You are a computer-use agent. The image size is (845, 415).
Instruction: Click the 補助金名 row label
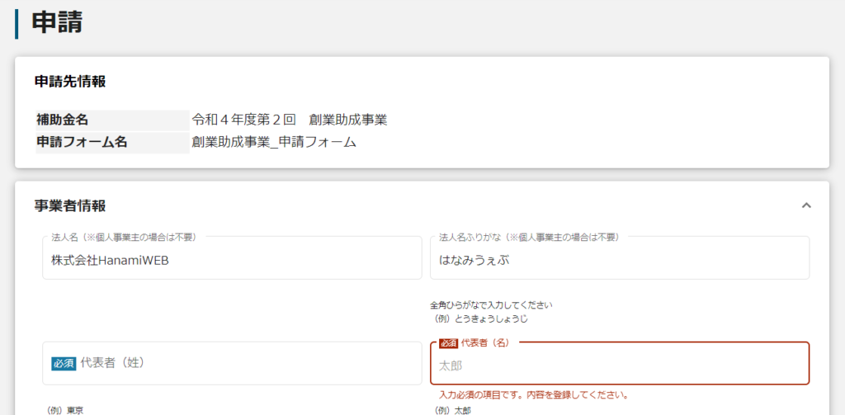click(62, 120)
